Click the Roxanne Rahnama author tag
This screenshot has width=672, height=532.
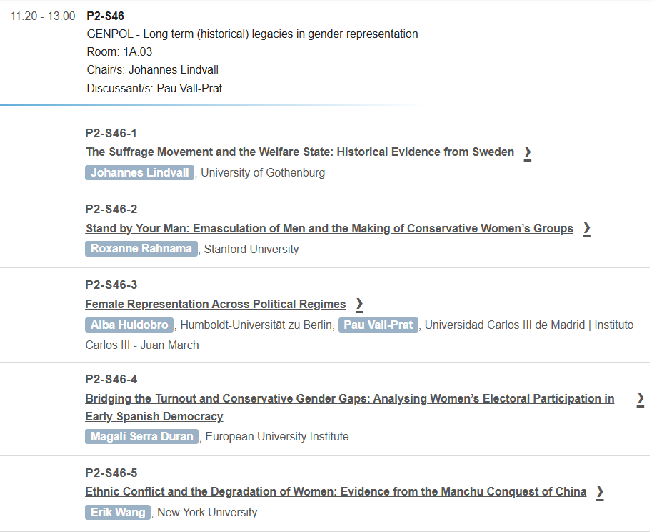[141, 249]
